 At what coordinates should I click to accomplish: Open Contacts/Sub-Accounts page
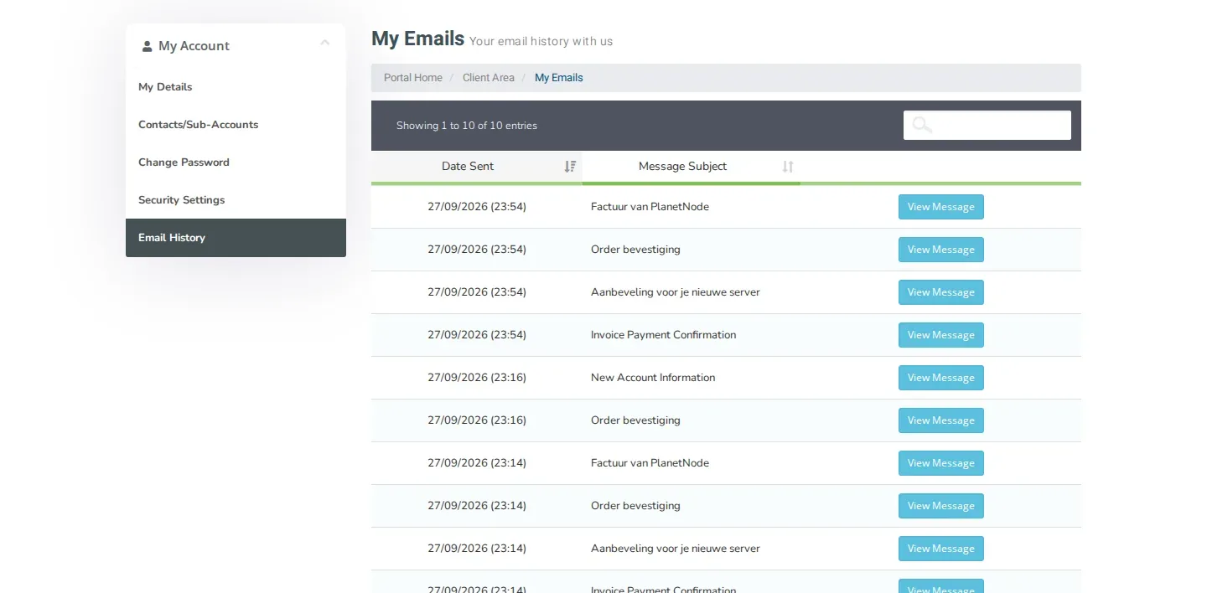tap(236, 125)
